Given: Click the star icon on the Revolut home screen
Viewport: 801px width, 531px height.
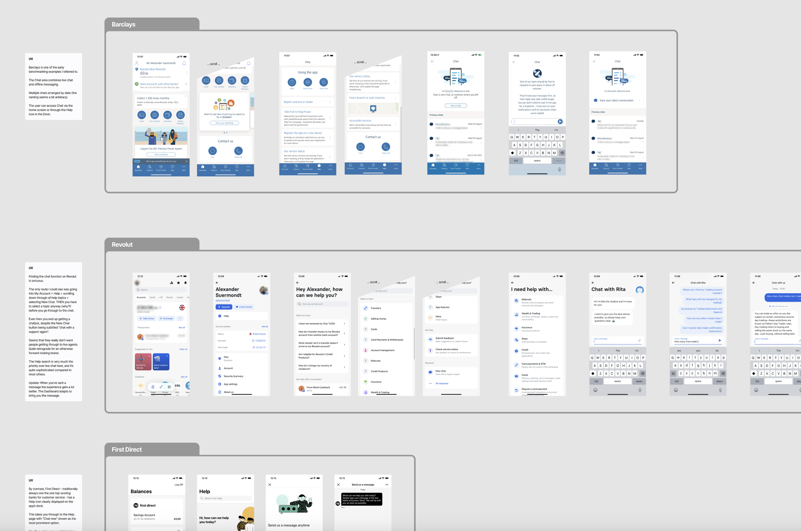Looking at the screenshot, I should 178,283.
